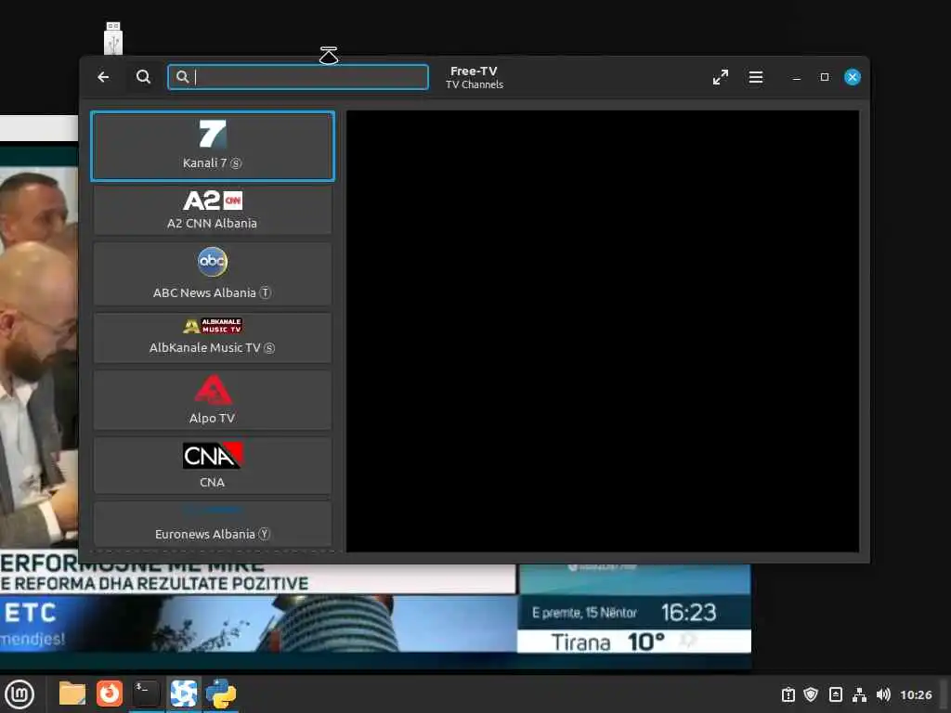
Task: Open the Linux Mint start menu
Action: (x=20, y=694)
